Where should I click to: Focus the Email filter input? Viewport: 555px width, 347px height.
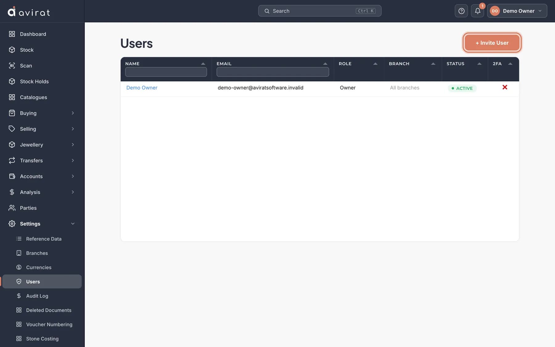tap(273, 72)
